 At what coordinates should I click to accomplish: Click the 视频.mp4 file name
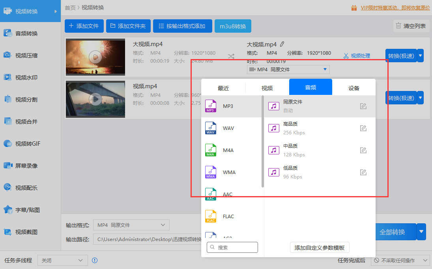[145, 86]
